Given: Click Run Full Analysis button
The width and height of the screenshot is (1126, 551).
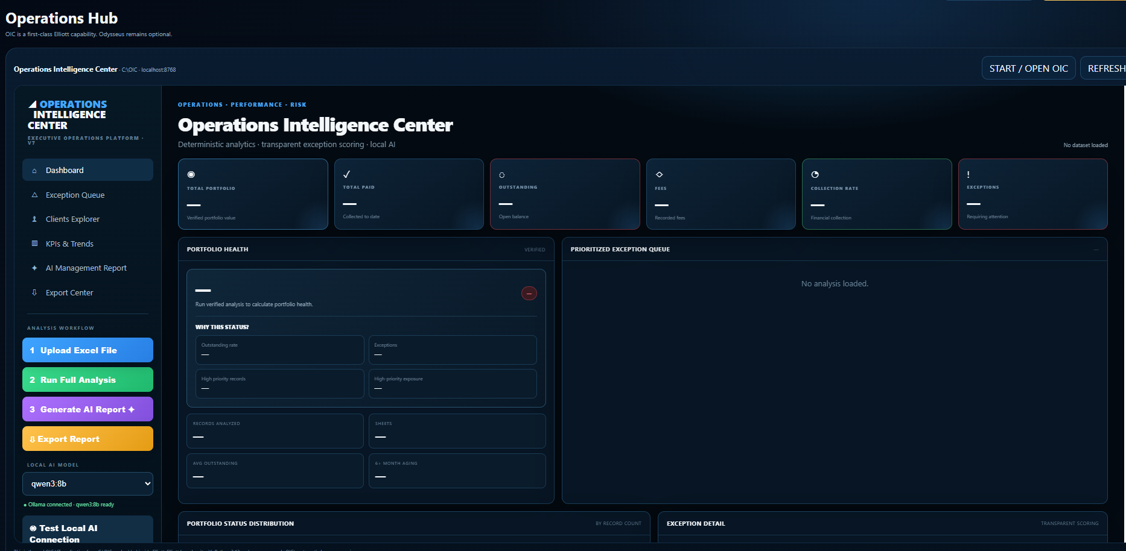Looking at the screenshot, I should pos(87,380).
